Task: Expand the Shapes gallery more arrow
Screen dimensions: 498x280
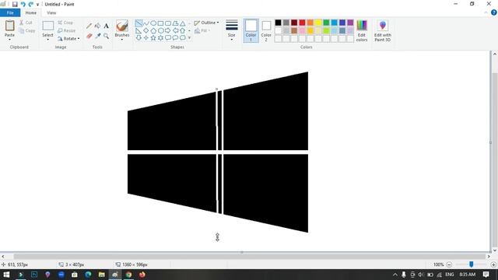Action: 190,38
